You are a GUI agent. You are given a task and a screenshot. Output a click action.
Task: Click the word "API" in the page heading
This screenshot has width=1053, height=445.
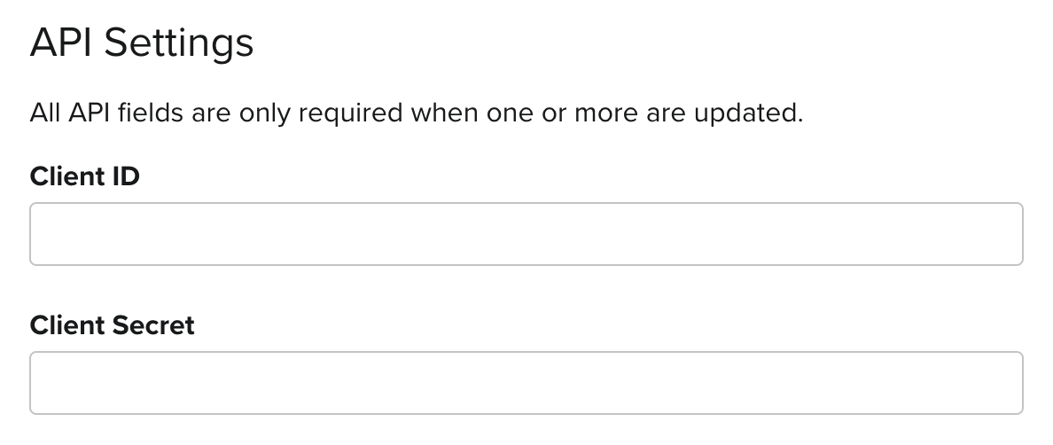tap(60, 43)
